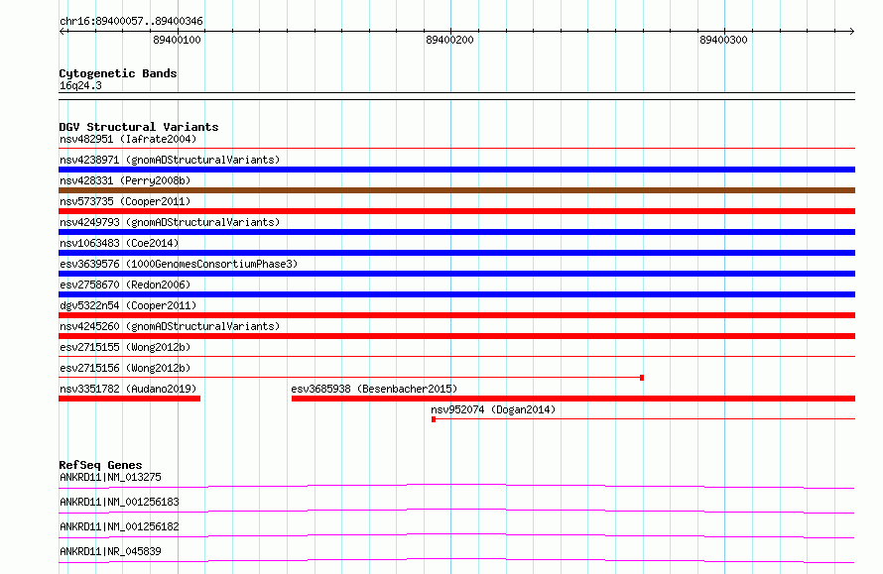This screenshot has width=883, height=574.
Task: Select the nsv952074 (Dogan2014) label
Action: (x=493, y=409)
